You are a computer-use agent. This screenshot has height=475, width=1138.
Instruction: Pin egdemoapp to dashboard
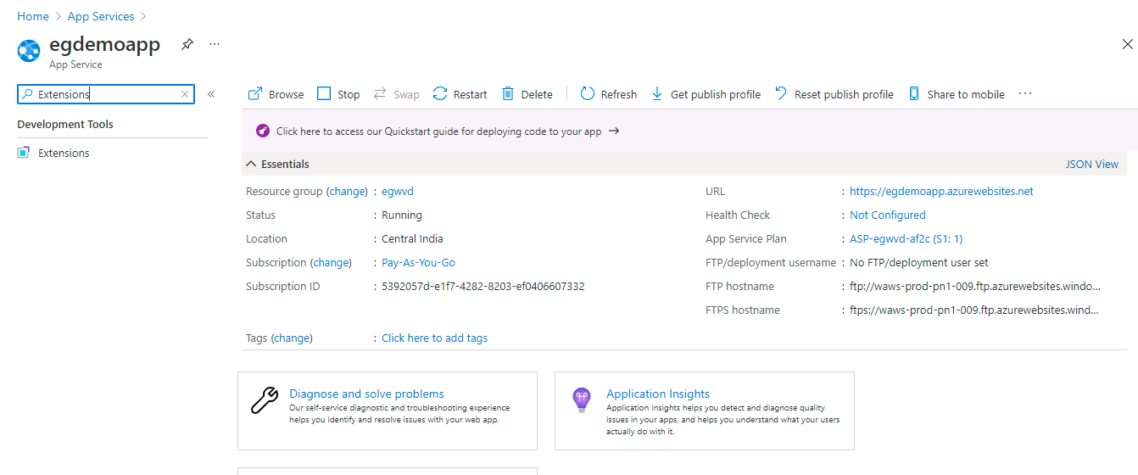click(187, 44)
